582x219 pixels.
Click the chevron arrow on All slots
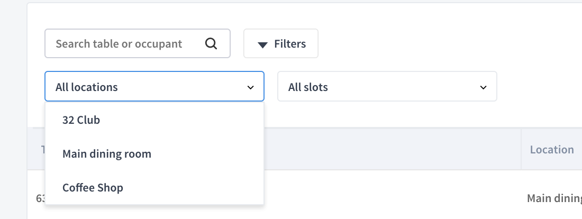483,88
